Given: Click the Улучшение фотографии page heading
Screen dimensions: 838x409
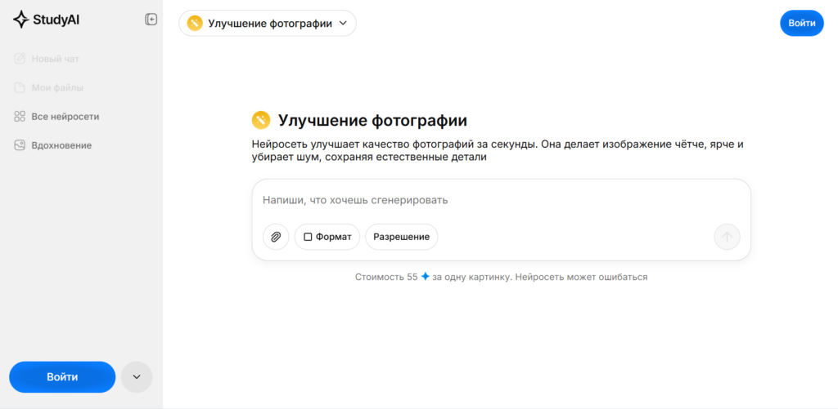Looking at the screenshot, I should pos(372,120).
